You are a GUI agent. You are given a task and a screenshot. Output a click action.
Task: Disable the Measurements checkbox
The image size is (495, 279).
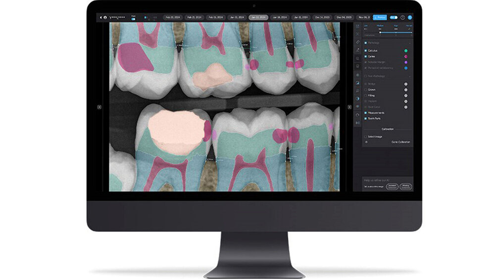tap(366, 112)
